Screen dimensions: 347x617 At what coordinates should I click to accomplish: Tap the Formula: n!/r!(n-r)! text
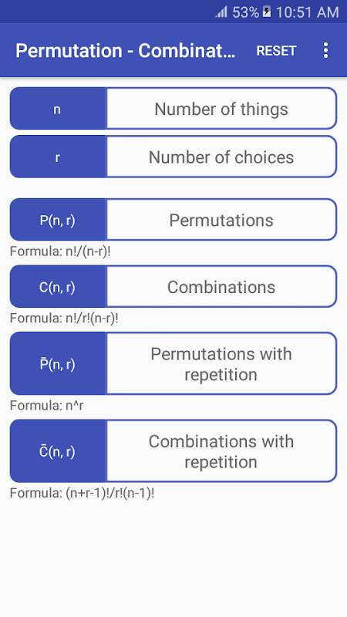pyautogui.click(x=64, y=319)
